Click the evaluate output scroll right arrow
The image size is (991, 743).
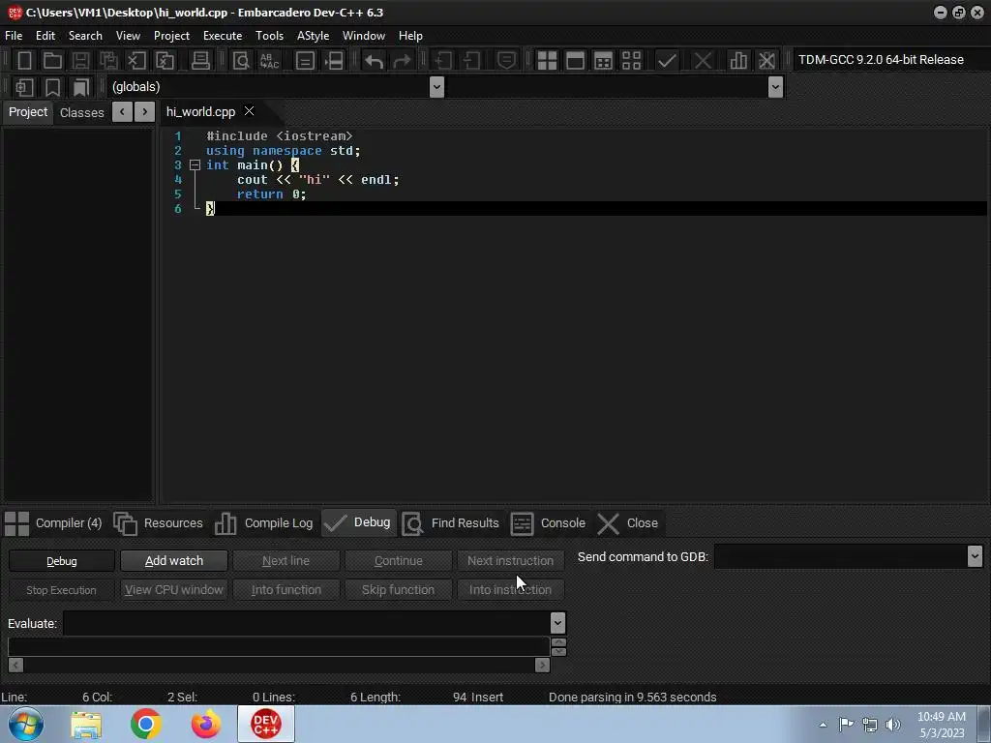(542, 665)
